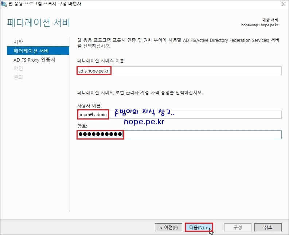
Task: Click the disabled 구성 button
Action: click(238, 227)
